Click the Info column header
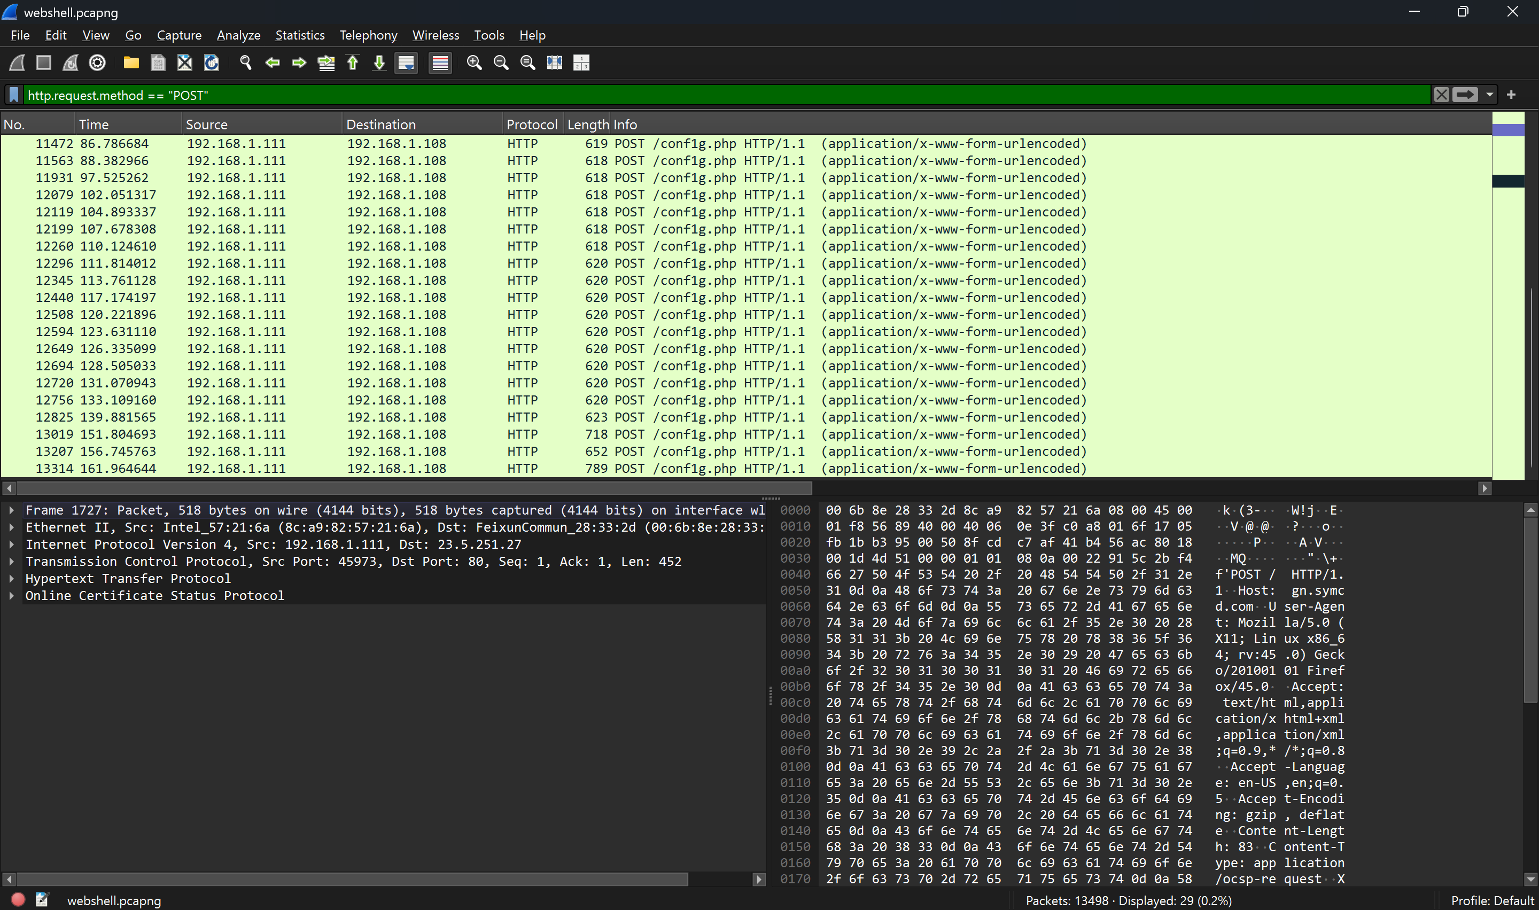The width and height of the screenshot is (1539, 910). click(x=1052, y=125)
